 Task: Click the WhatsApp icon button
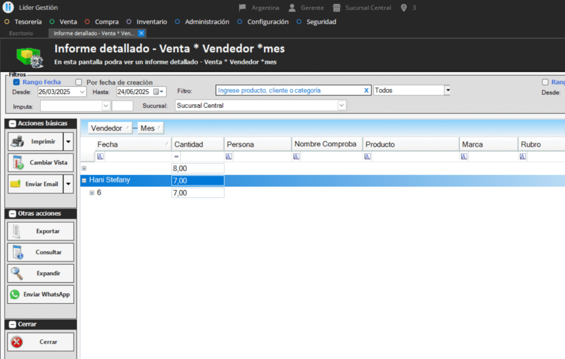pos(14,294)
